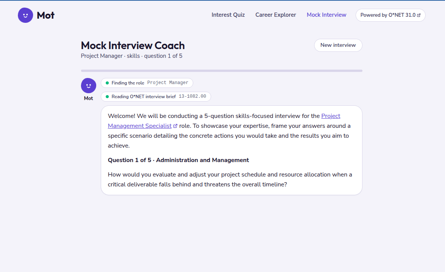Go to Career Explorer
Image resolution: width=445 pixels, height=272 pixels.
276,15
